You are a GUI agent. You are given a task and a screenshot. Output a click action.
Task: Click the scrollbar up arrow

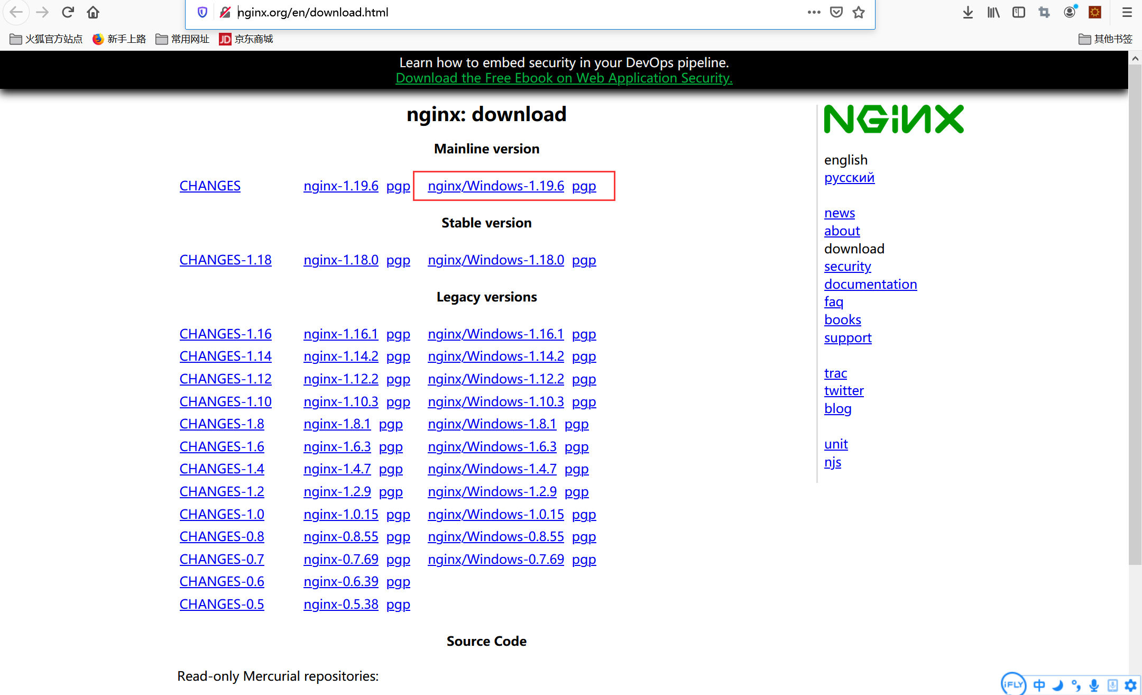[1135, 59]
